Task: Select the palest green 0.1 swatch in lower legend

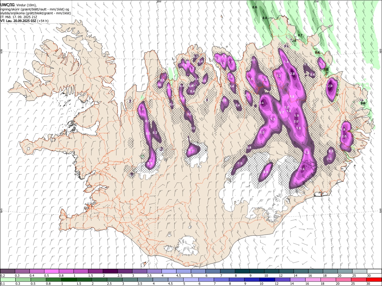Action: 8,279
